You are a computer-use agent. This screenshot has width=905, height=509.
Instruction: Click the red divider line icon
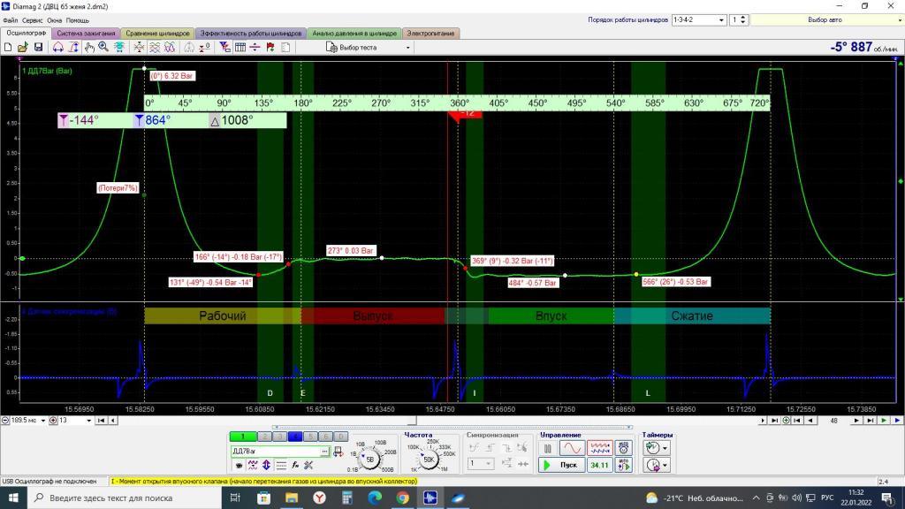coord(255,48)
